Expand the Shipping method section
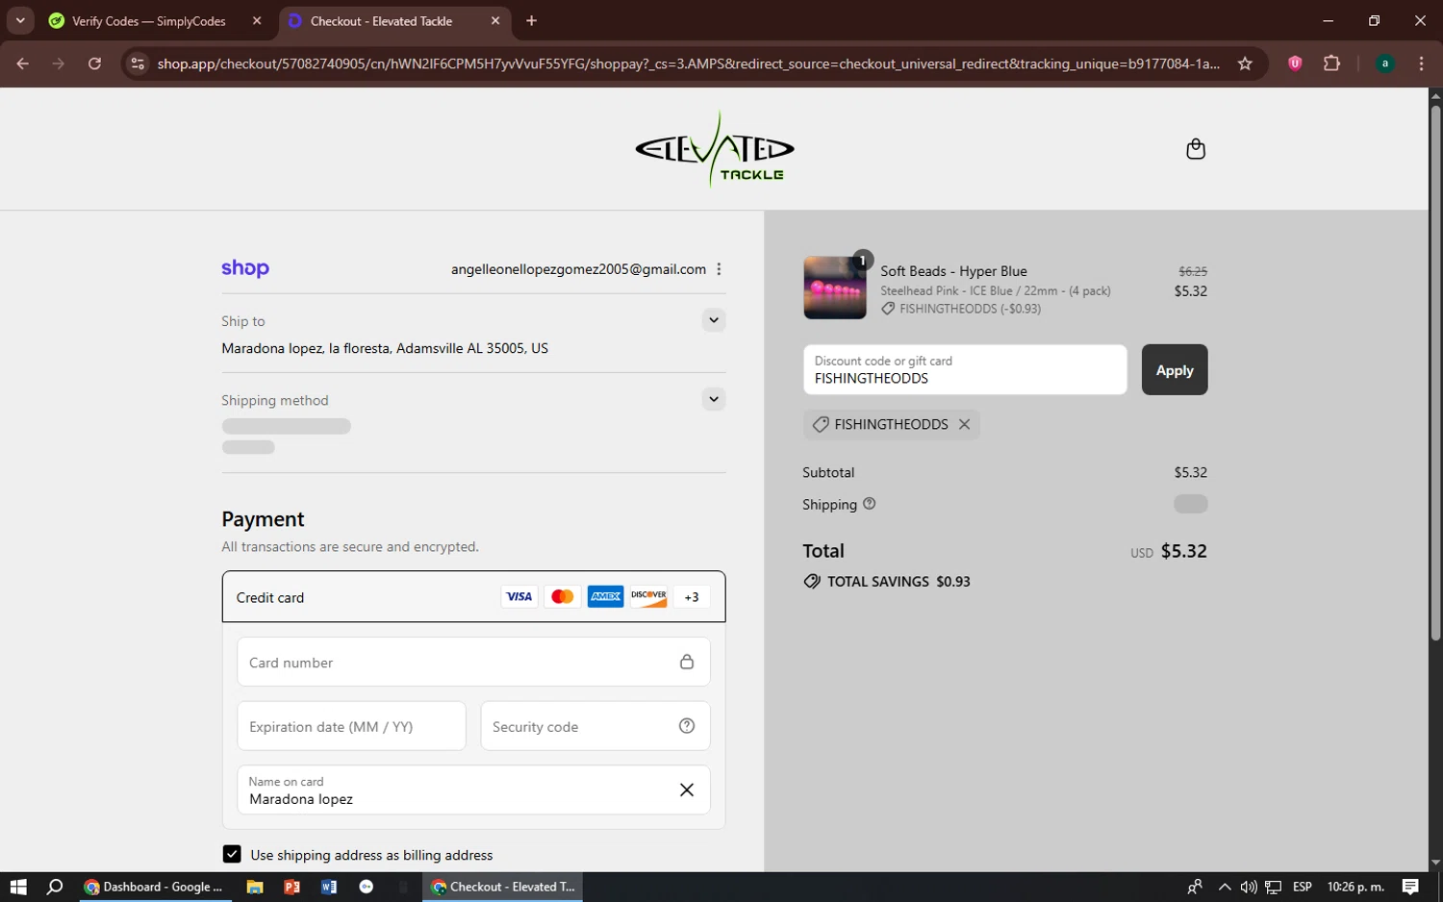Screen dimensions: 1443x902 (713, 399)
